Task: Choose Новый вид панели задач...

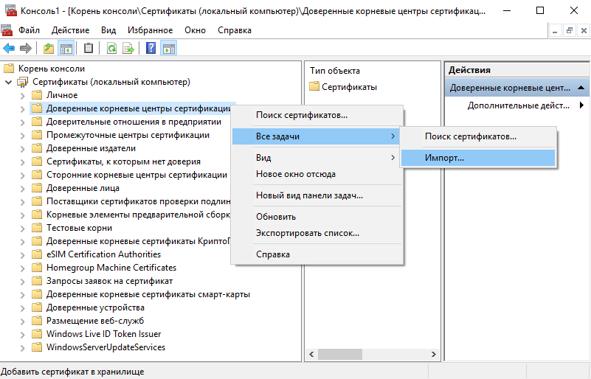Action: point(317,195)
